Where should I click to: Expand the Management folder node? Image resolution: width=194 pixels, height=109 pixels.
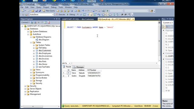click(x=25, y=94)
